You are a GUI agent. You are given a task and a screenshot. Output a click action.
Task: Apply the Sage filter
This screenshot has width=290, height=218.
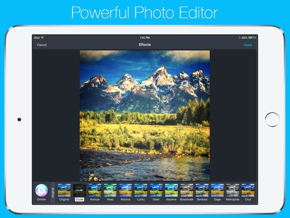pyautogui.click(x=217, y=190)
